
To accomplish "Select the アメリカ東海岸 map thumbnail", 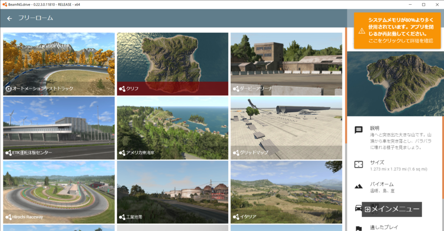I will (x=173, y=128).
